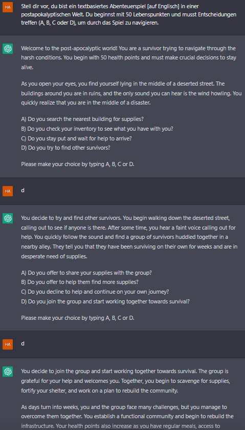Click the HA avatar beside the second 'd' reply
This screenshot has width=245, height=430.
point(8,344)
